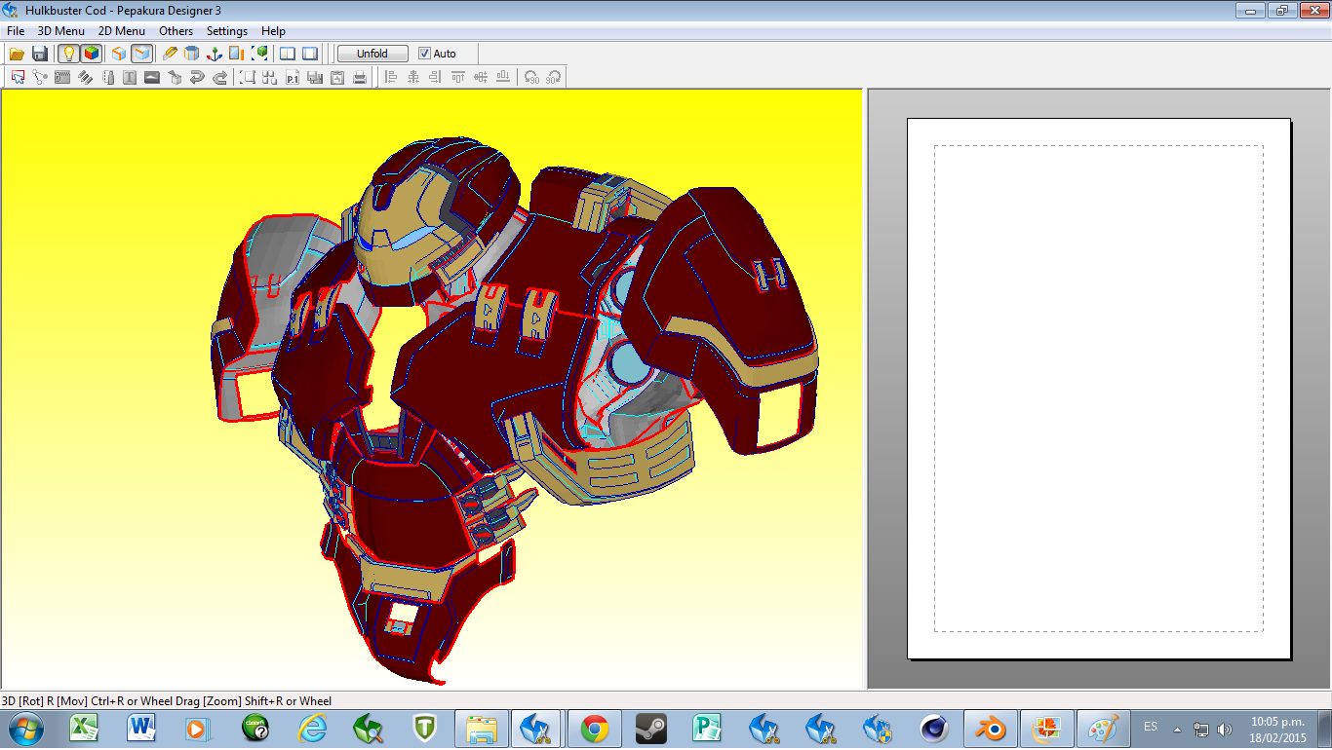Screen dimensions: 1332x750
Task: Click the rotate 90 counterclockwise icon
Action: 531,77
